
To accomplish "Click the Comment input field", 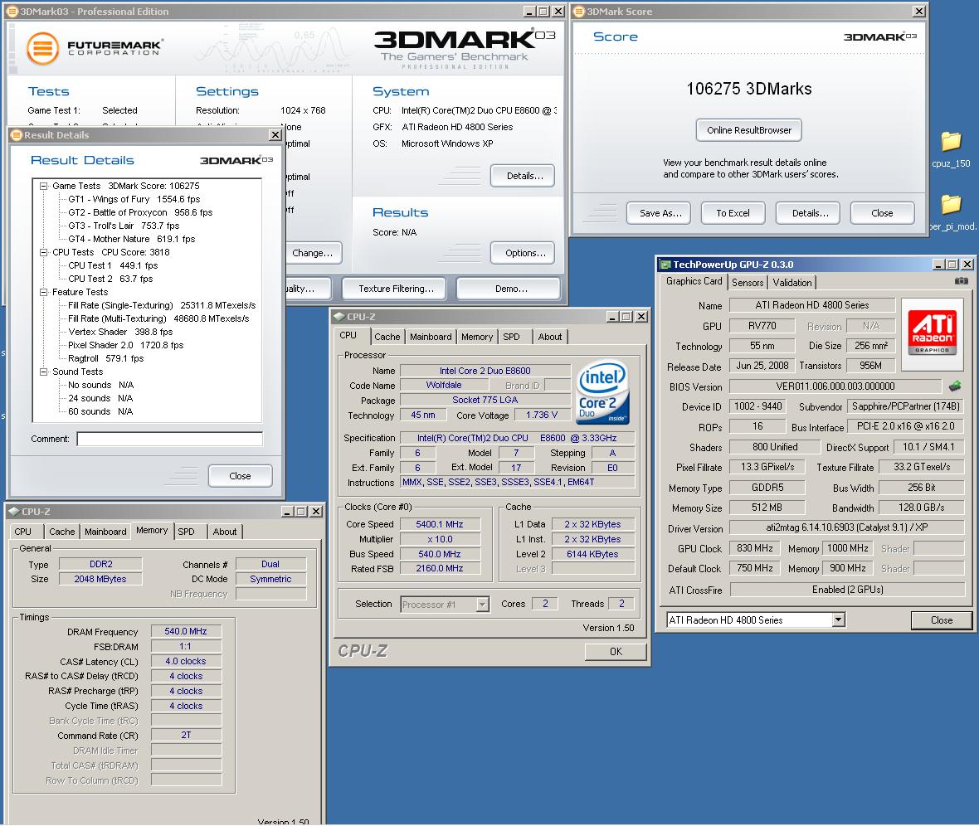I will click(x=170, y=439).
